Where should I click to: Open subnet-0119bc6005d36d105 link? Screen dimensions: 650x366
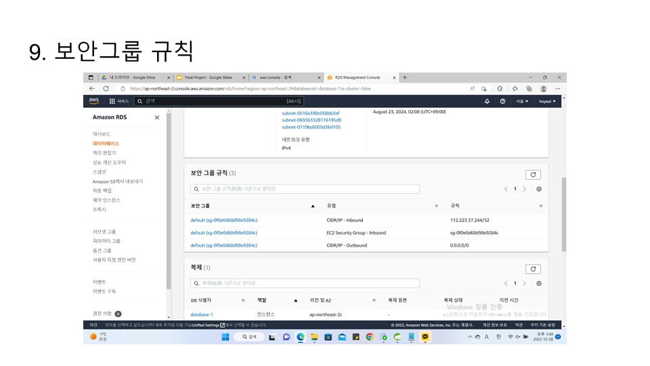(x=311, y=127)
